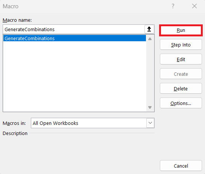
Task: Click the collapse dialog upload arrow icon
Action: click(x=149, y=29)
